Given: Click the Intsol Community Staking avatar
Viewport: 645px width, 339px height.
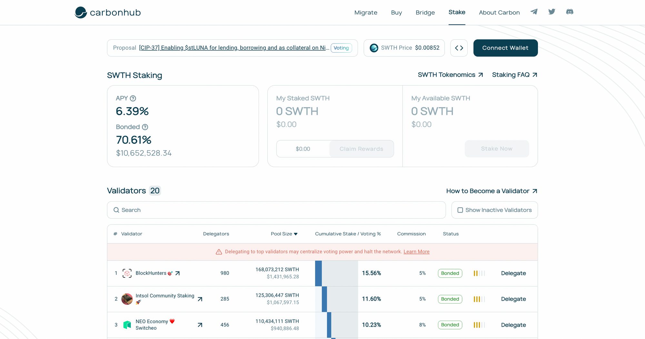Looking at the screenshot, I should click(127, 299).
